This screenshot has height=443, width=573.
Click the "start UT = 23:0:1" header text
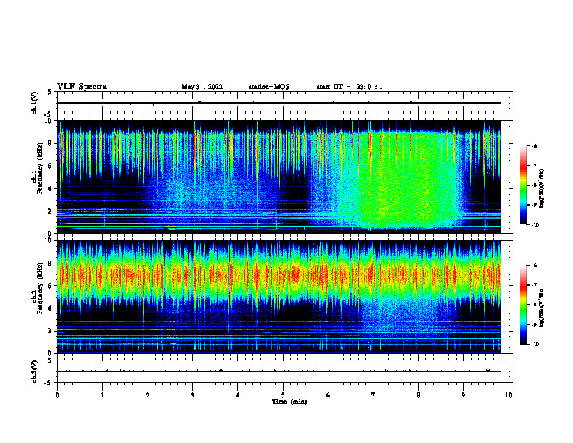(x=349, y=87)
